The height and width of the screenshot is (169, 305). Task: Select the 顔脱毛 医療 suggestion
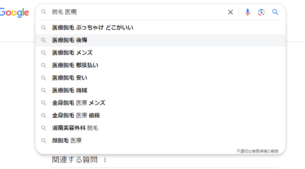[67, 140]
